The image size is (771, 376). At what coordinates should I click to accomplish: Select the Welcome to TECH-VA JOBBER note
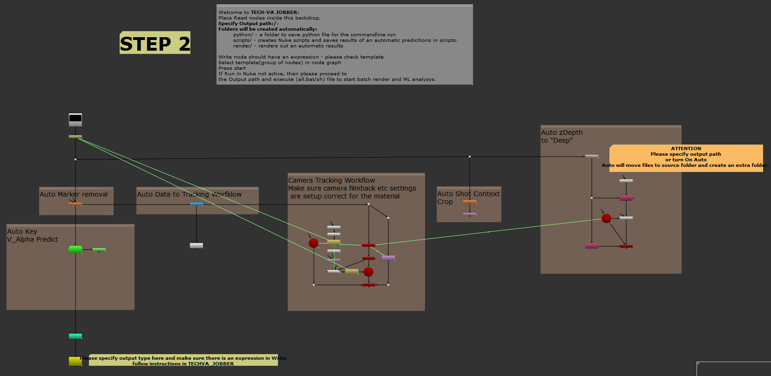345,45
